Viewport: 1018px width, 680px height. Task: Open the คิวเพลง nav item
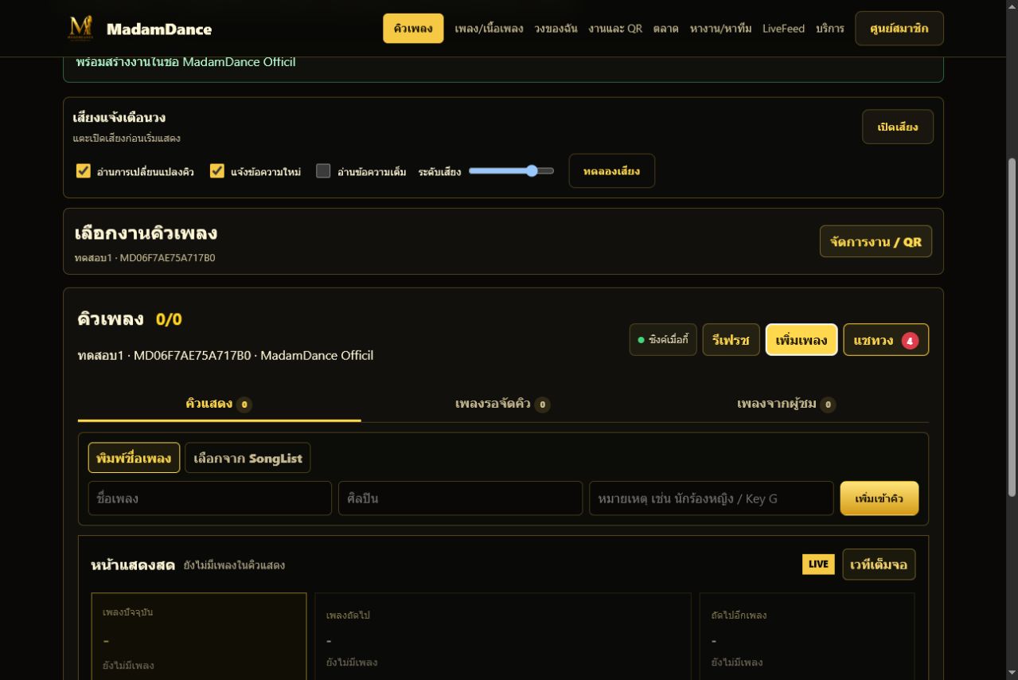pyautogui.click(x=413, y=29)
